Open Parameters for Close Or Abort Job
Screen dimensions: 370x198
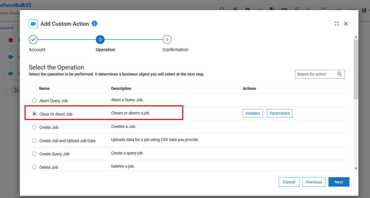pyautogui.click(x=280, y=113)
